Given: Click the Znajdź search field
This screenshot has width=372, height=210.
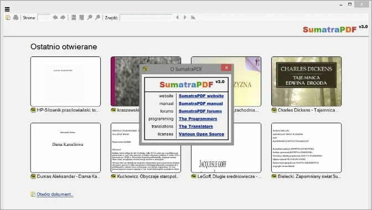Looking at the screenshot, I should pos(146,18).
